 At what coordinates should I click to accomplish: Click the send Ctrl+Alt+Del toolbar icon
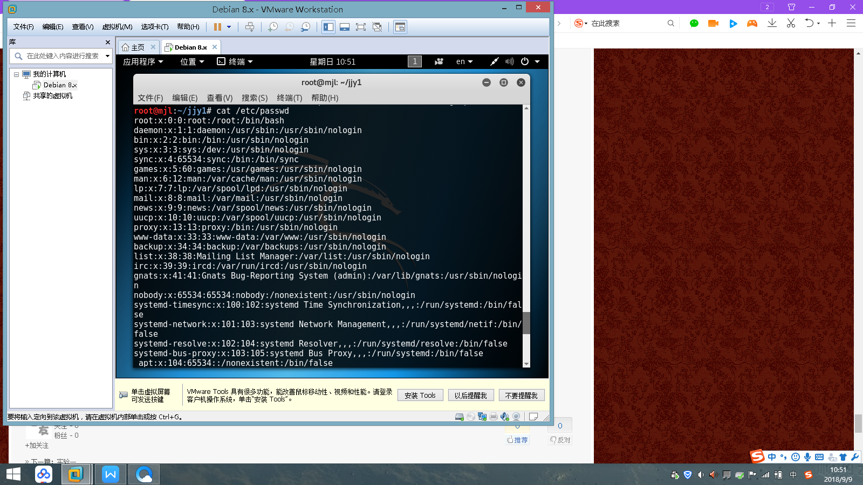[249, 27]
